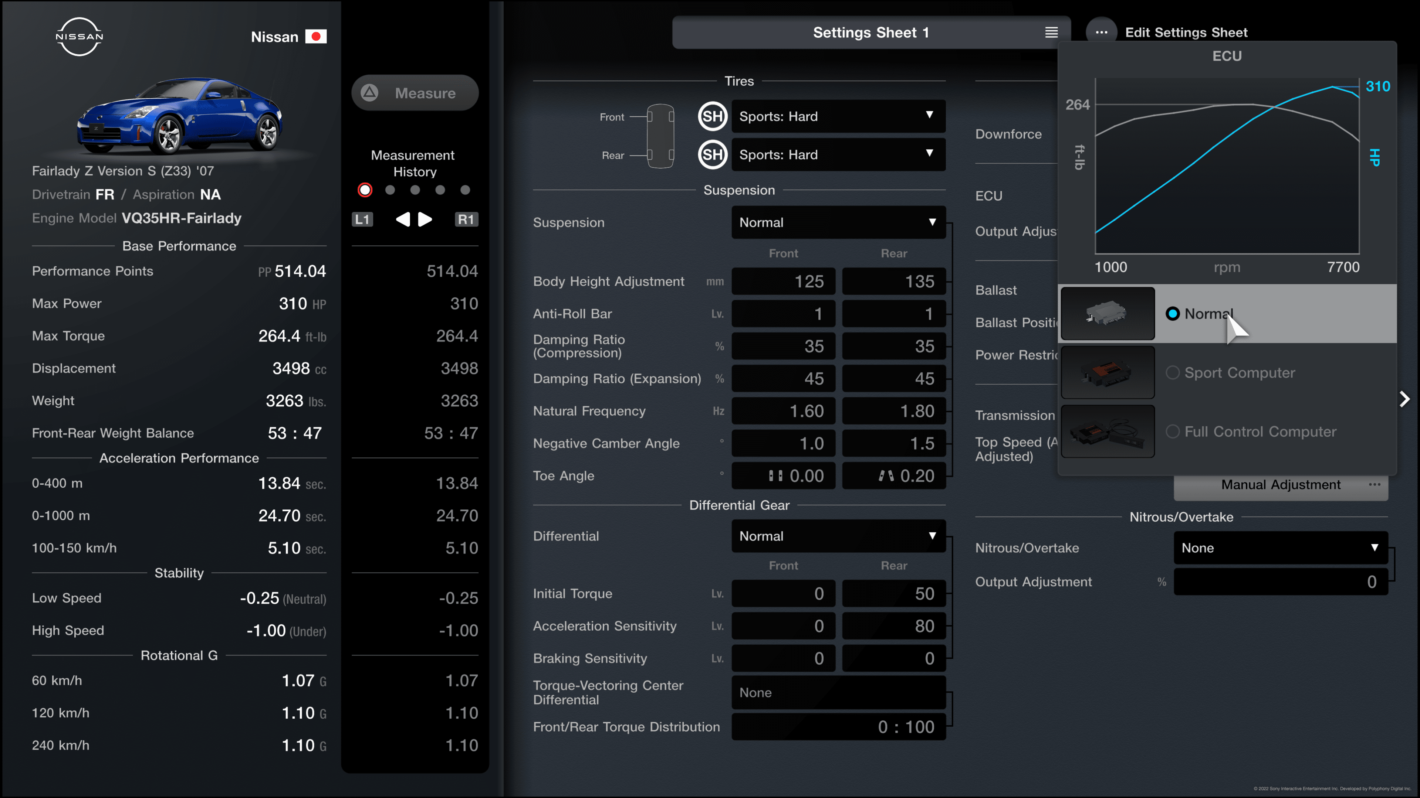Click the three-dot options icon next to Edit Settings Sheet

pyautogui.click(x=1100, y=32)
